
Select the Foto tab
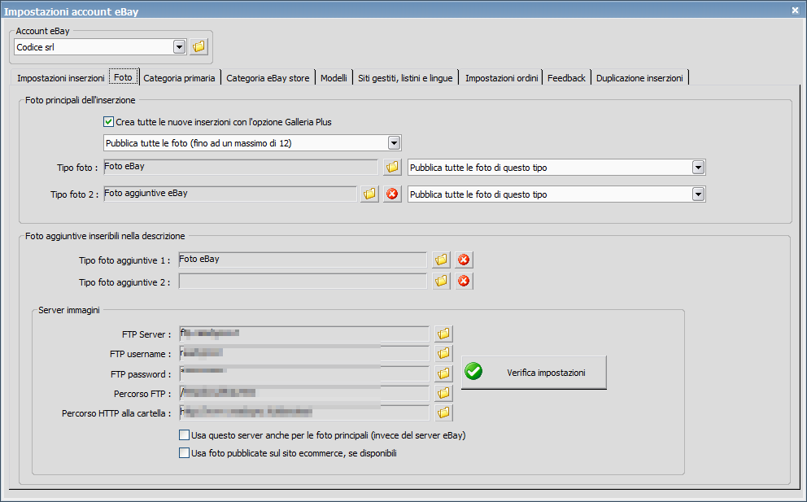[x=124, y=77]
